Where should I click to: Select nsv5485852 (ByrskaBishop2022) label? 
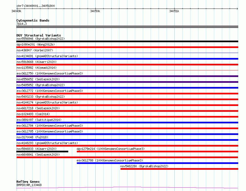click(x=41, y=85)
